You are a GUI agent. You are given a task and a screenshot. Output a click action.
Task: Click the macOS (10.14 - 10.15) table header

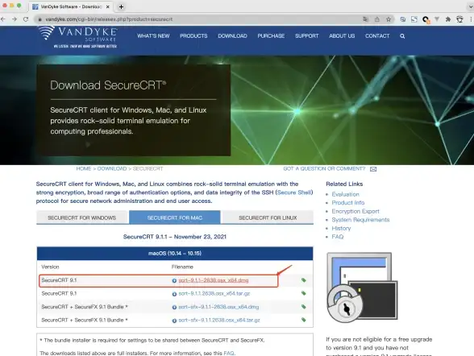point(175,254)
